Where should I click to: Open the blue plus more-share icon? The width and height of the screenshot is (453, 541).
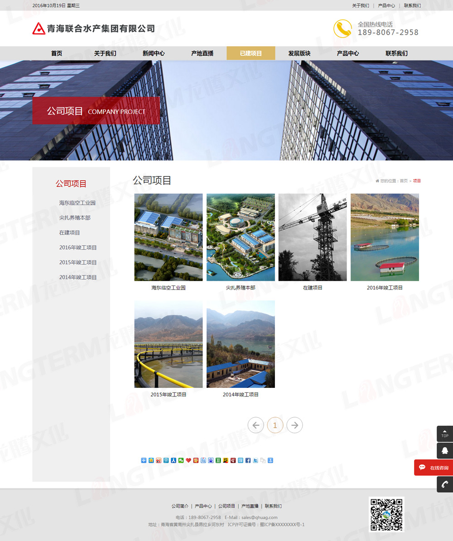[x=144, y=460]
